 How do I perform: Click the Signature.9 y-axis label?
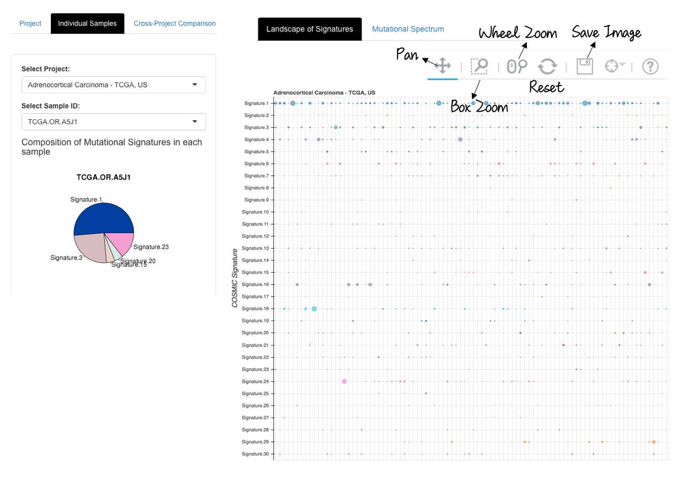(x=256, y=200)
